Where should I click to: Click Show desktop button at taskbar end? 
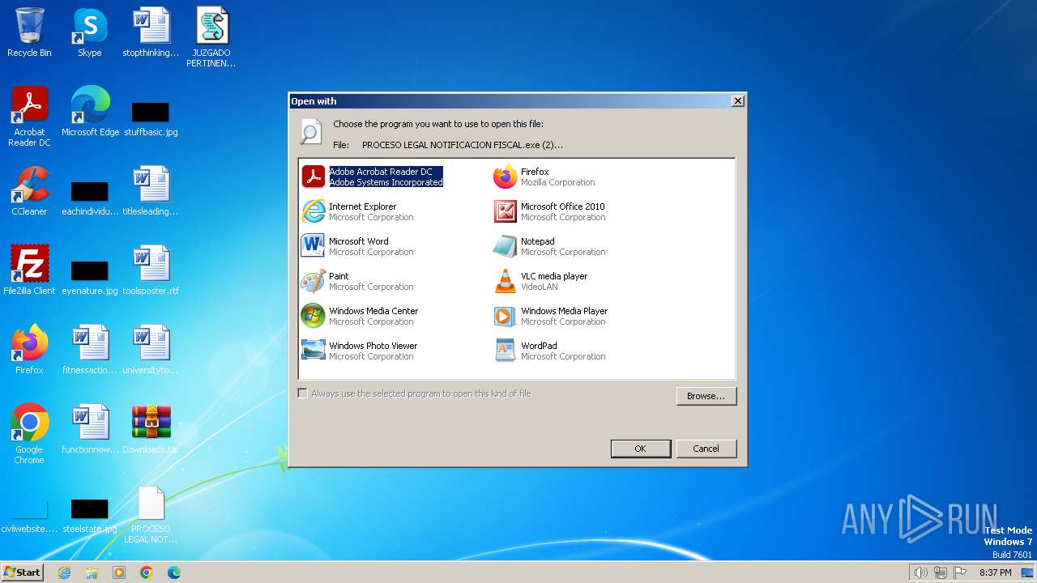tap(1027, 572)
